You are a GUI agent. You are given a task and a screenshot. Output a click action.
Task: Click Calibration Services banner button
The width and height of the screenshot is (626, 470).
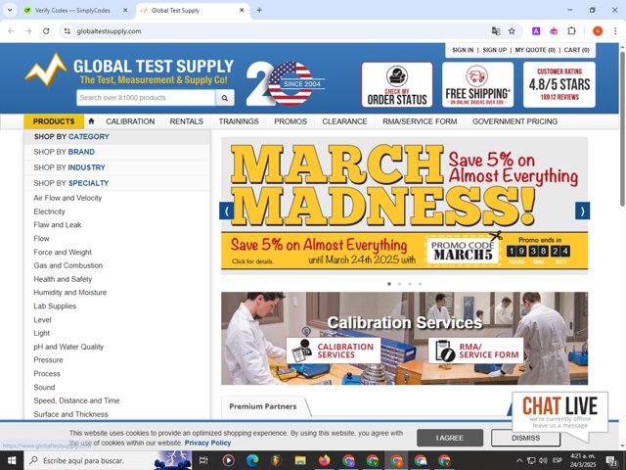tap(334, 351)
